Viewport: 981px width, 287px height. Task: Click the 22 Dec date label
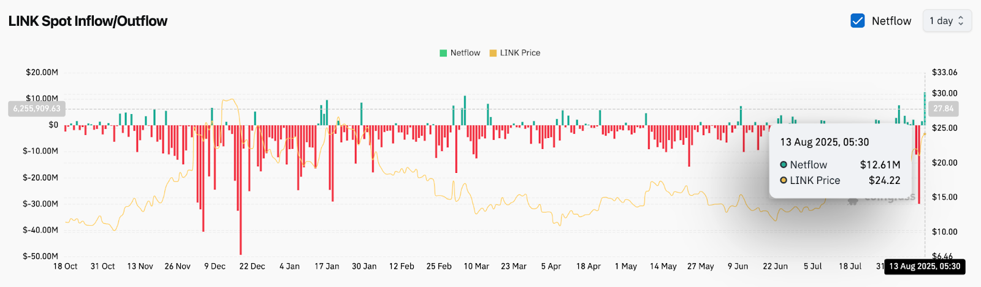(x=252, y=266)
